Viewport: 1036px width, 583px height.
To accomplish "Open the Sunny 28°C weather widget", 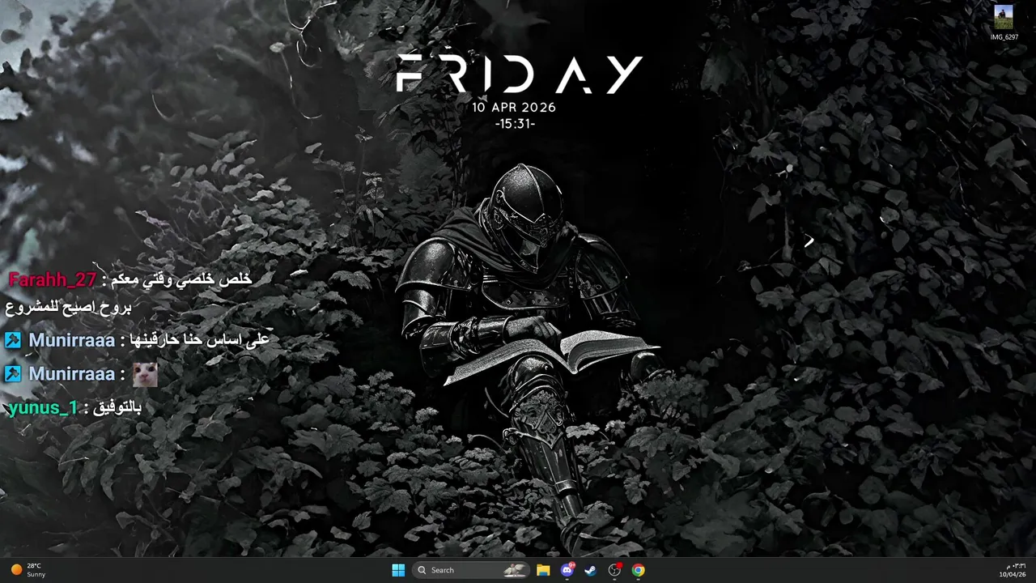I will (x=28, y=570).
